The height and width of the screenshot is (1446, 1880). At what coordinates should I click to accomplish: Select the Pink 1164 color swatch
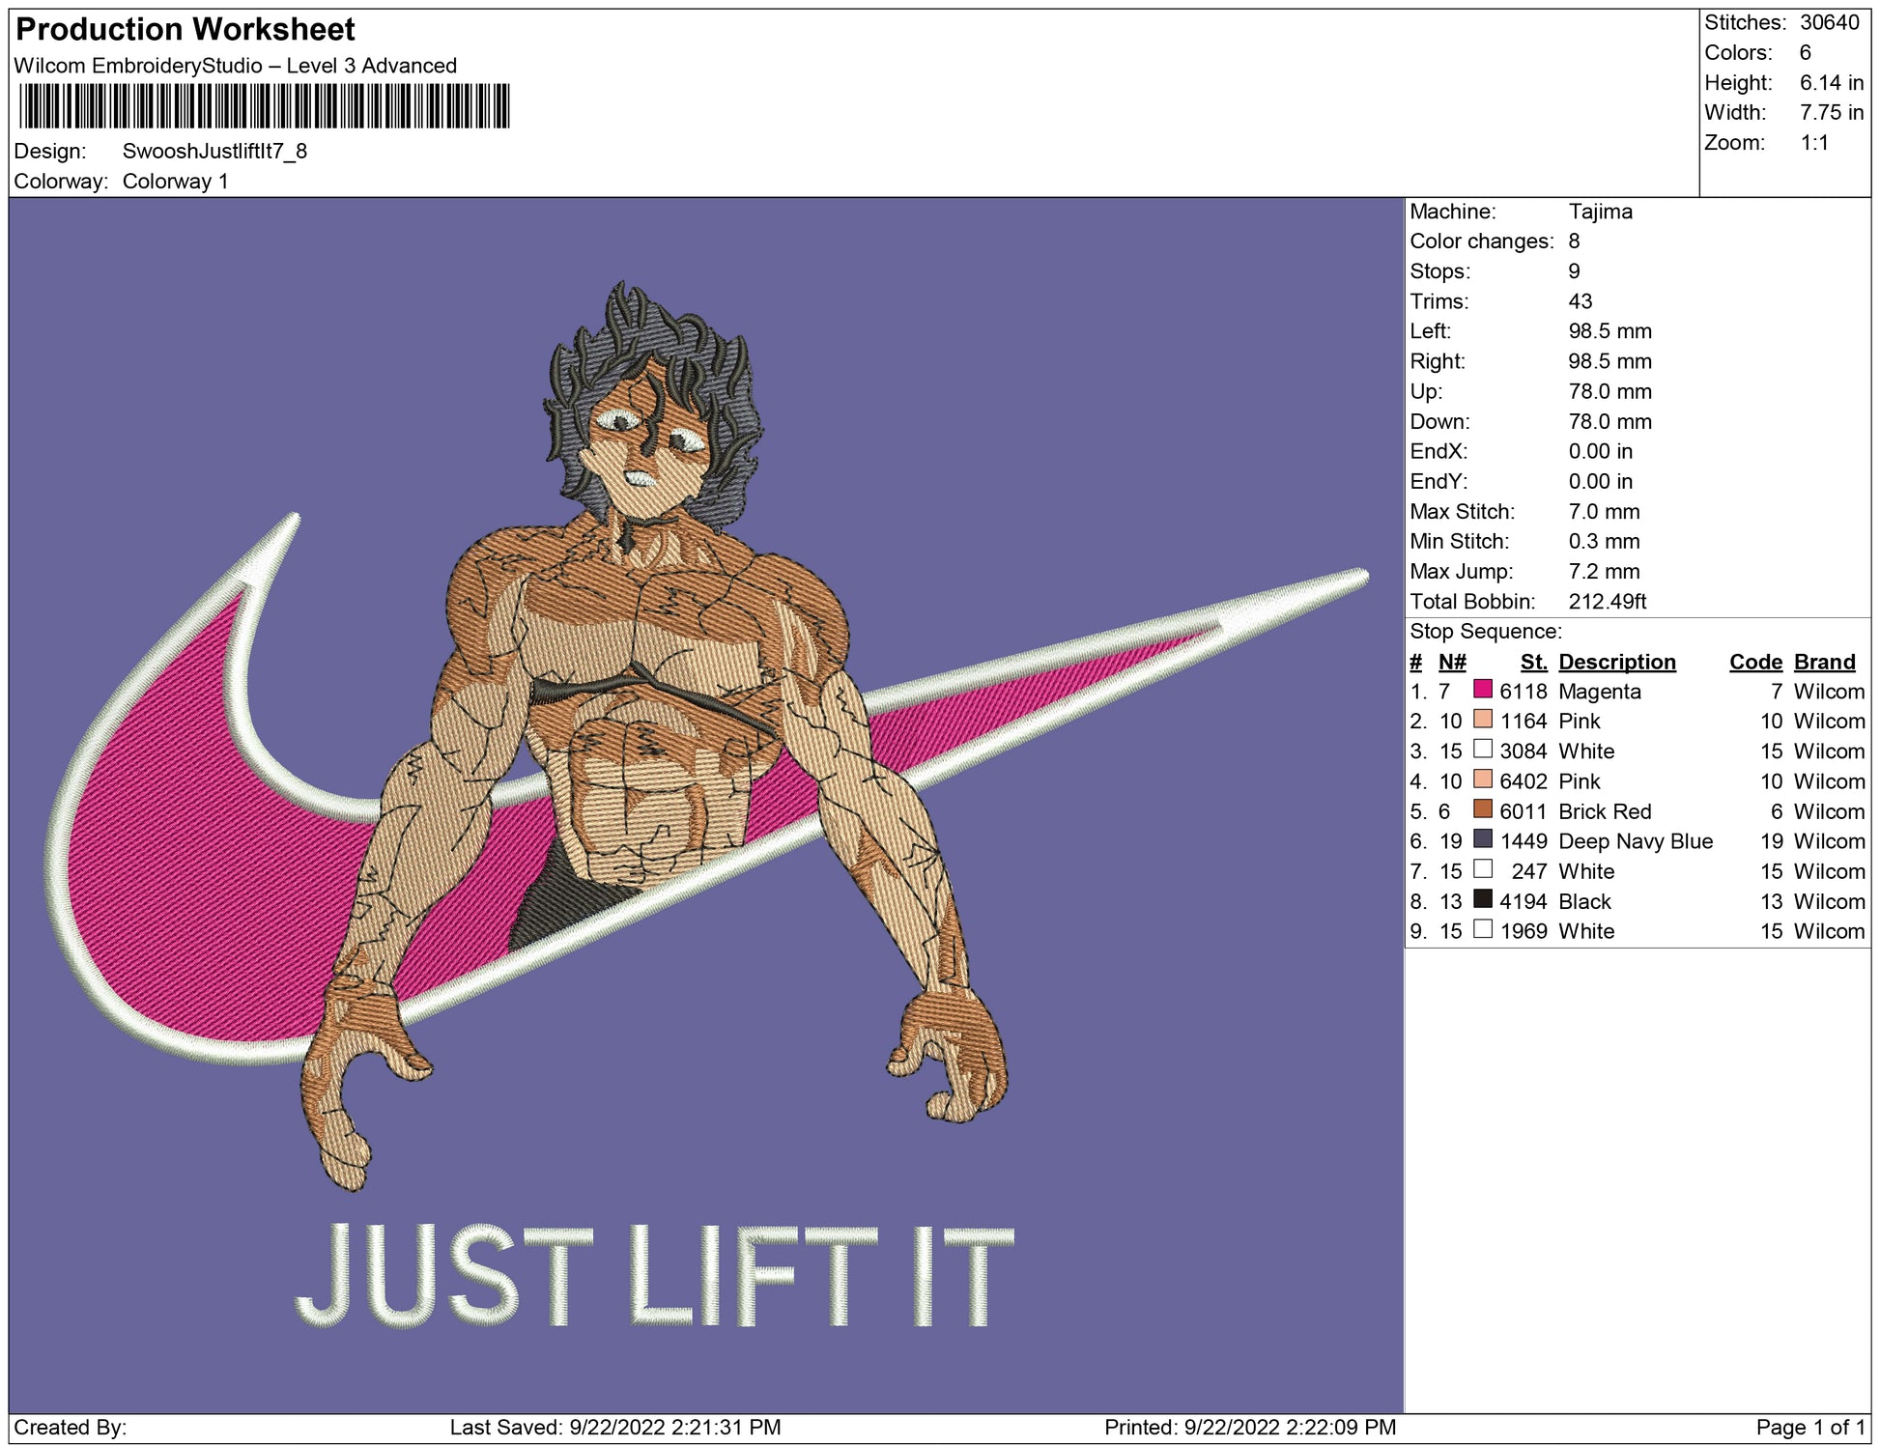click(x=1482, y=720)
